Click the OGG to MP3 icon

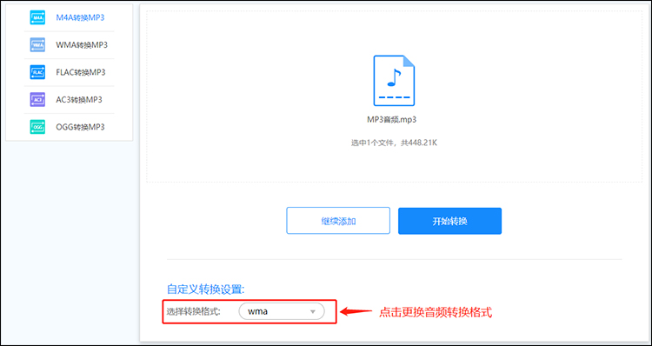[37, 127]
